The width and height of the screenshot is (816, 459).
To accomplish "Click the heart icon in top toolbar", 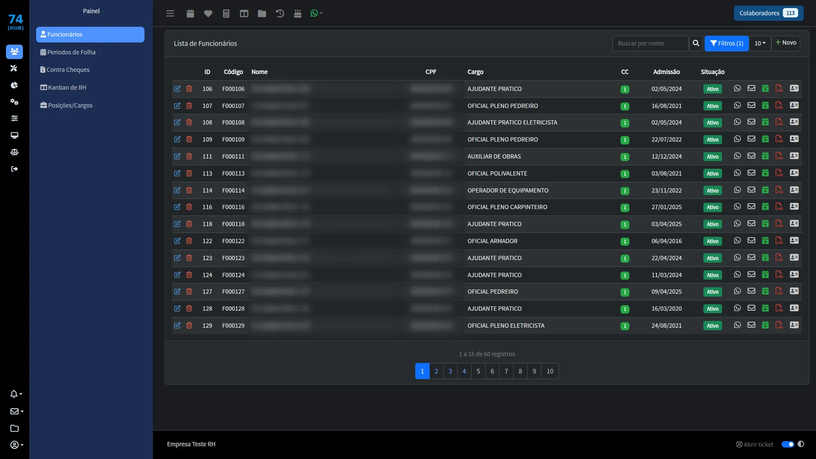I will tap(208, 14).
